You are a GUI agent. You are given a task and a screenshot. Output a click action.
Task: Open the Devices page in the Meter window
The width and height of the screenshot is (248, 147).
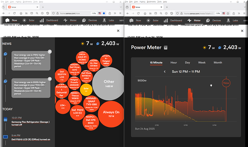point(213,20)
